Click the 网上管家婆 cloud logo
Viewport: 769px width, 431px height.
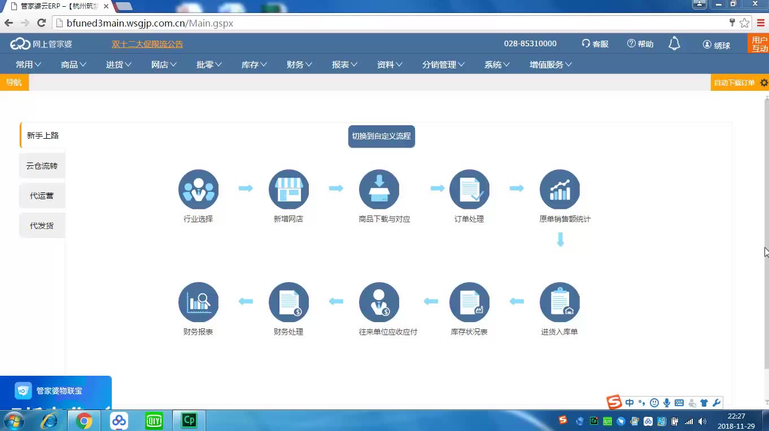click(41, 44)
